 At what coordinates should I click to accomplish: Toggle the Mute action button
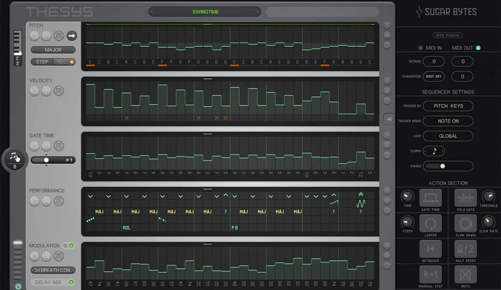[465, 274]
